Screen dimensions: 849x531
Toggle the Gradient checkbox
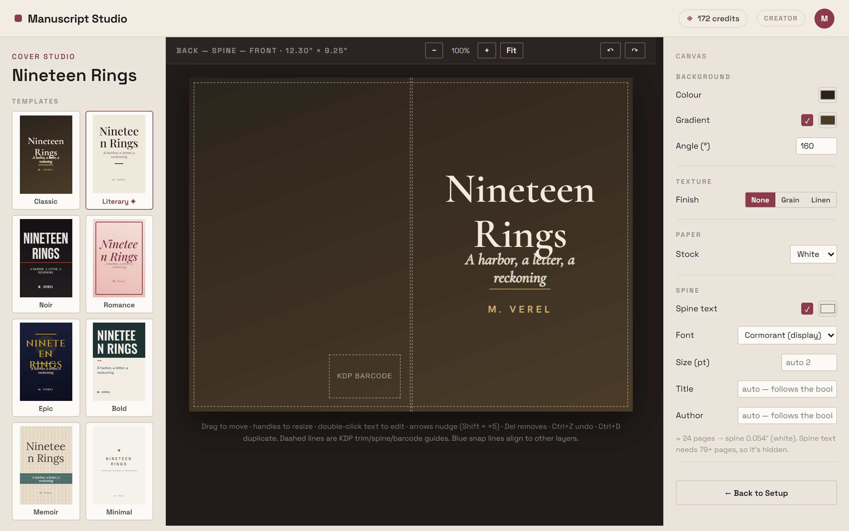click(x=807, y=120)
